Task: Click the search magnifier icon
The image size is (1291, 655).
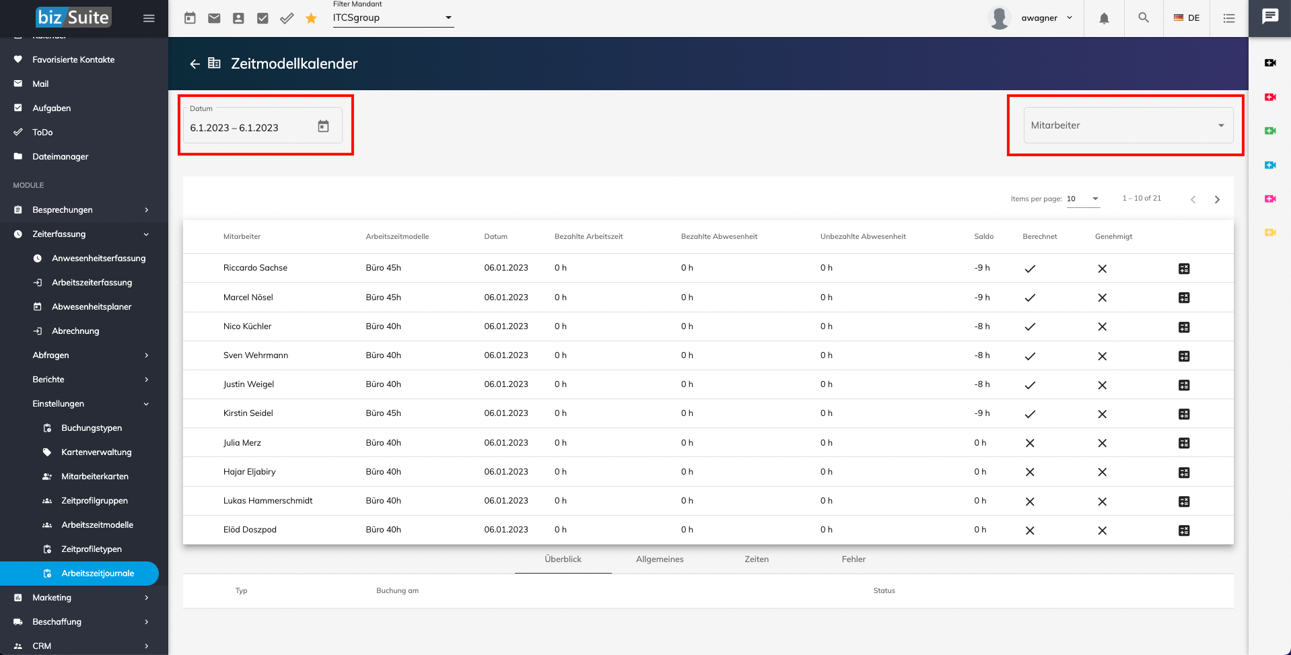Action: [1143, 18]
